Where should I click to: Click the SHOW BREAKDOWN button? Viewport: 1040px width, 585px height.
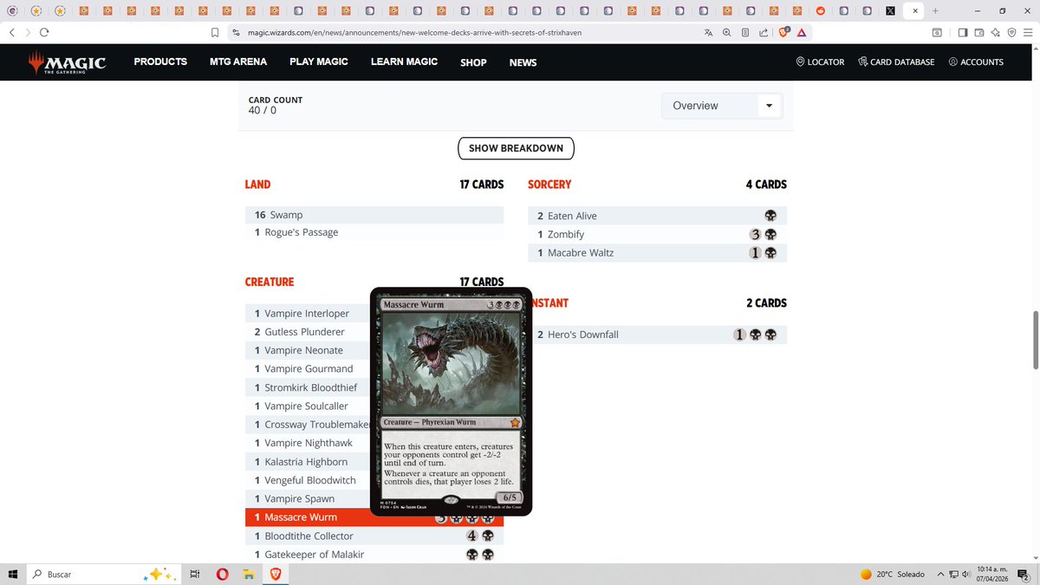pyautogui.click(x=516, y=148)
